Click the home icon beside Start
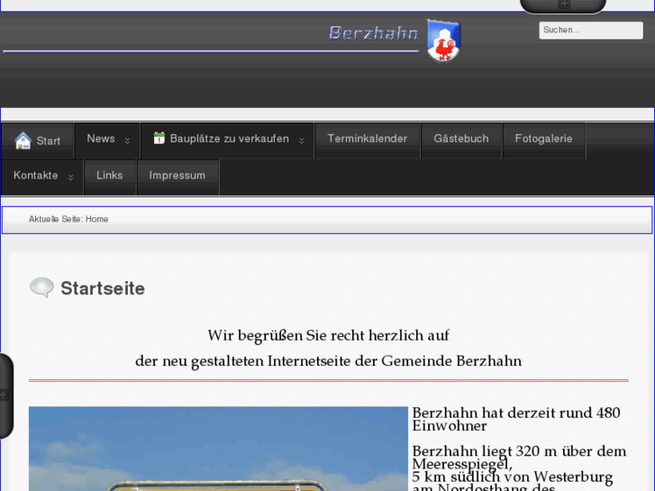Image resolution: width=655 pixels, height=491 pixels. 23,141
